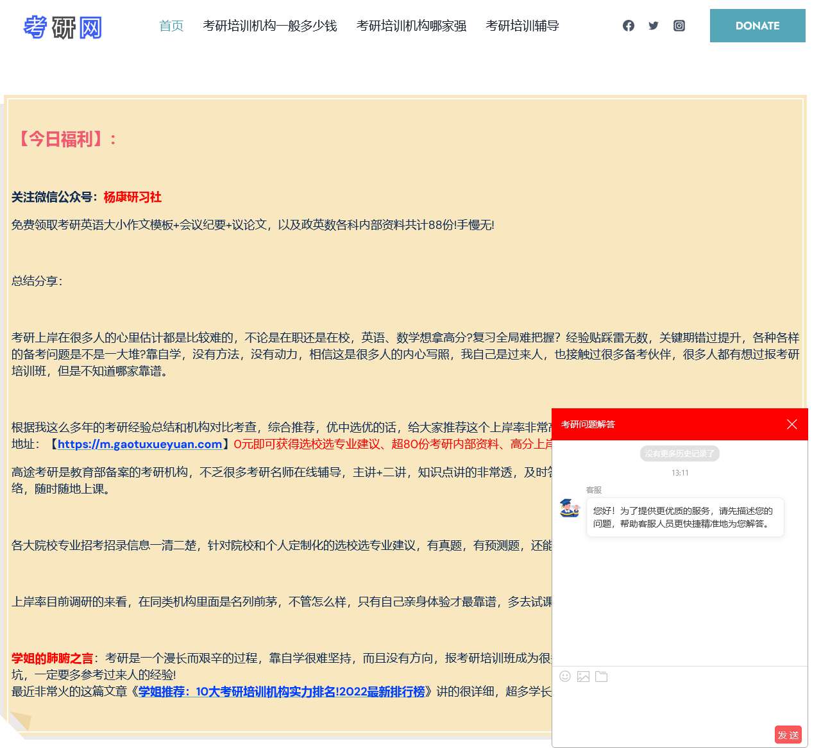
Task: Click the 发送 send button
Action: [x=788, y=735]
